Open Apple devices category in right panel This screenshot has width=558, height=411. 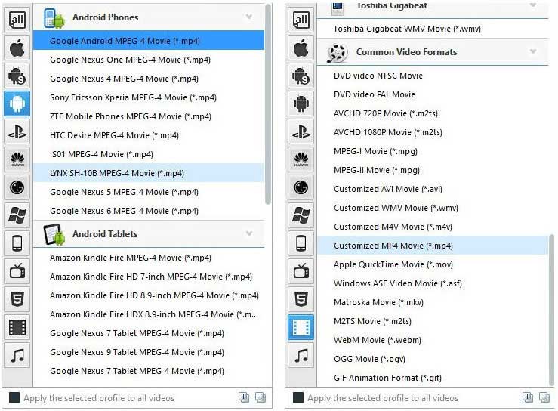pyautogui.click(x=301, y=48)
